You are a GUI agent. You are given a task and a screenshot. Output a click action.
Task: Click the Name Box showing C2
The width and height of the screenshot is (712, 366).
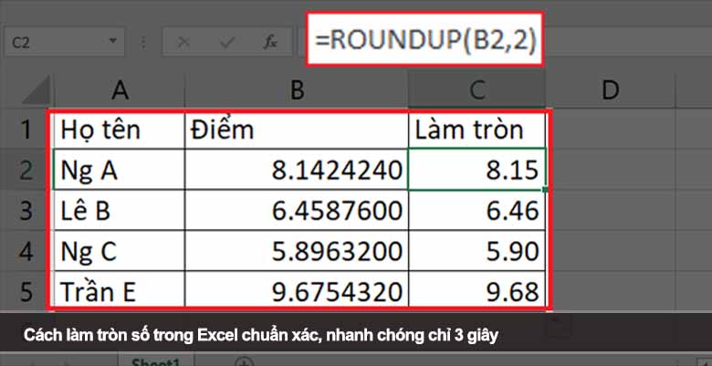tap(55, 42)
